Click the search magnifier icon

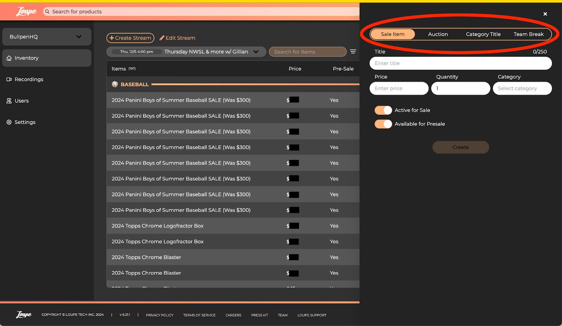[47, 12]
